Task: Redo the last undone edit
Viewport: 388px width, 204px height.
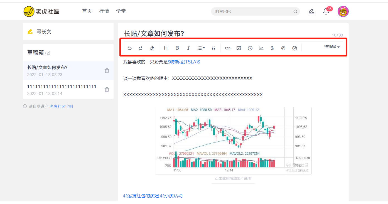Action: [141, 48]
